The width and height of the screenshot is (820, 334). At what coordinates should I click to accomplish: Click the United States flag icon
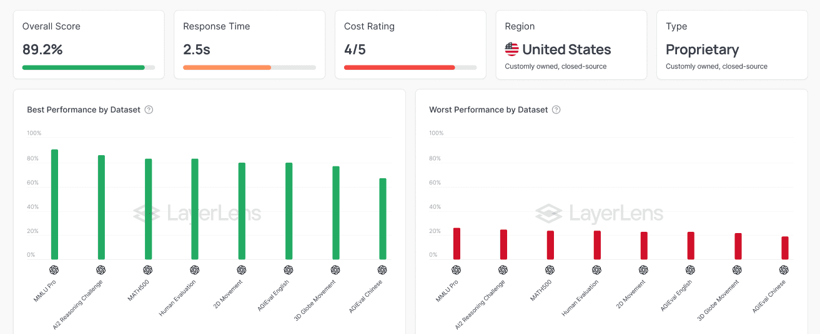coord(511,49)
